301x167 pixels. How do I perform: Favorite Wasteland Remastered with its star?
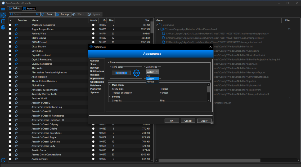[x=16, y=25]
